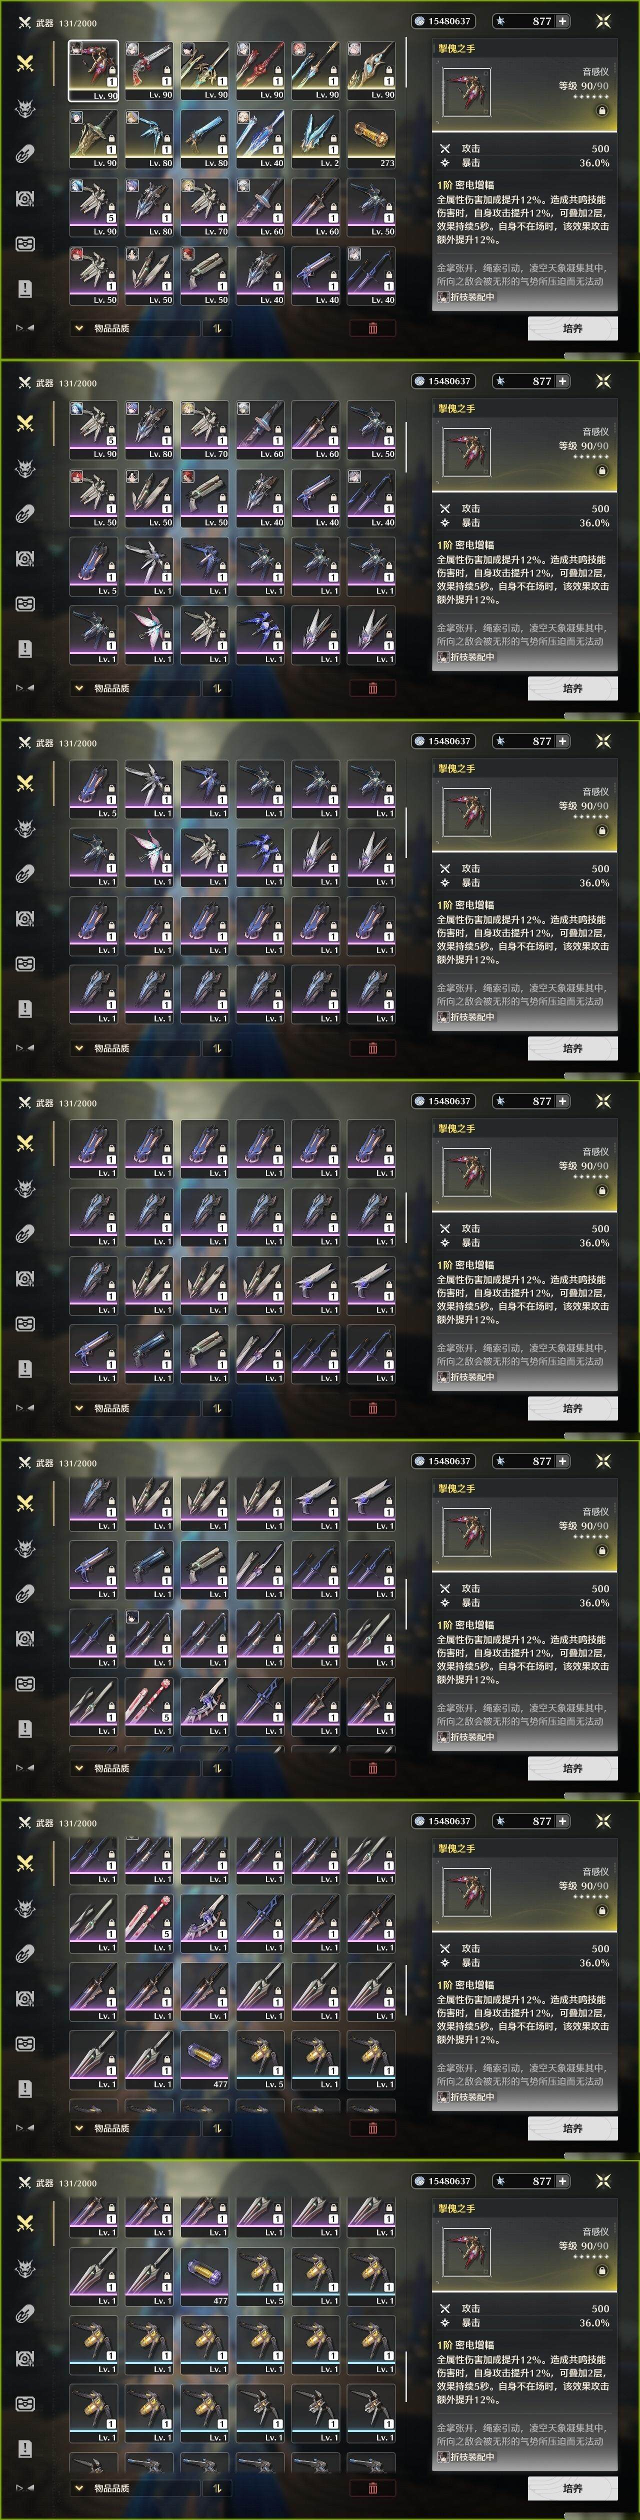Select the golden tube item with quantity 273
The width and height of the screenshot is (640, 2520).
(x=371, y=138)
